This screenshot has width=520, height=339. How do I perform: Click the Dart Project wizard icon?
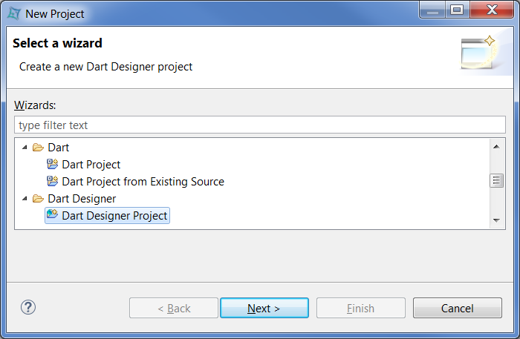52,165
